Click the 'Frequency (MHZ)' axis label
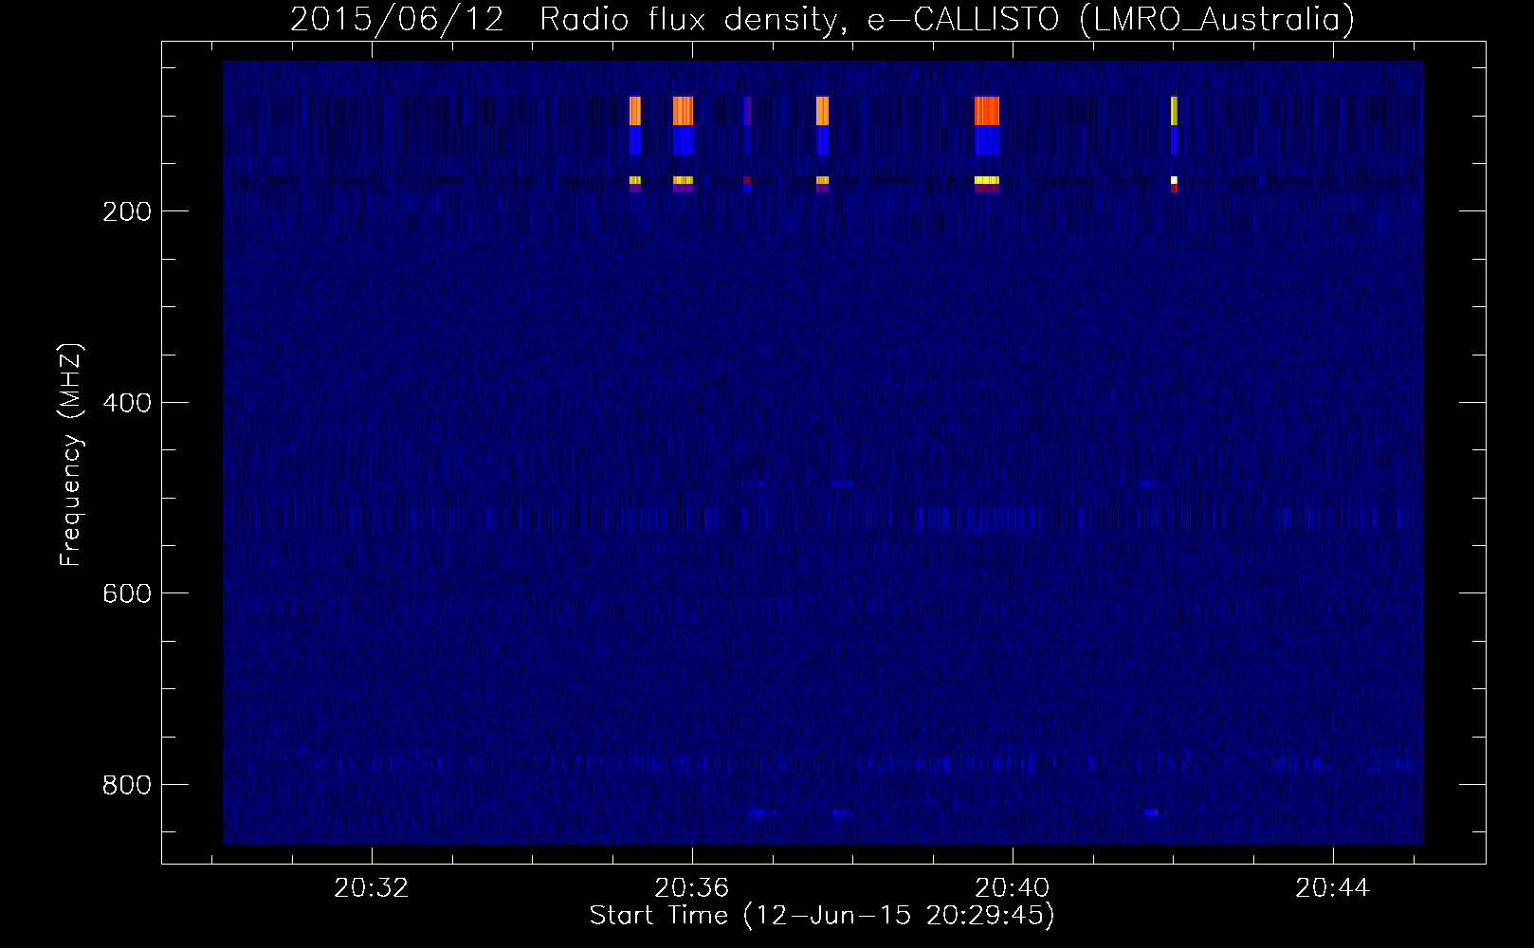Screen dimensions: 1534x948 click(72, 454)
